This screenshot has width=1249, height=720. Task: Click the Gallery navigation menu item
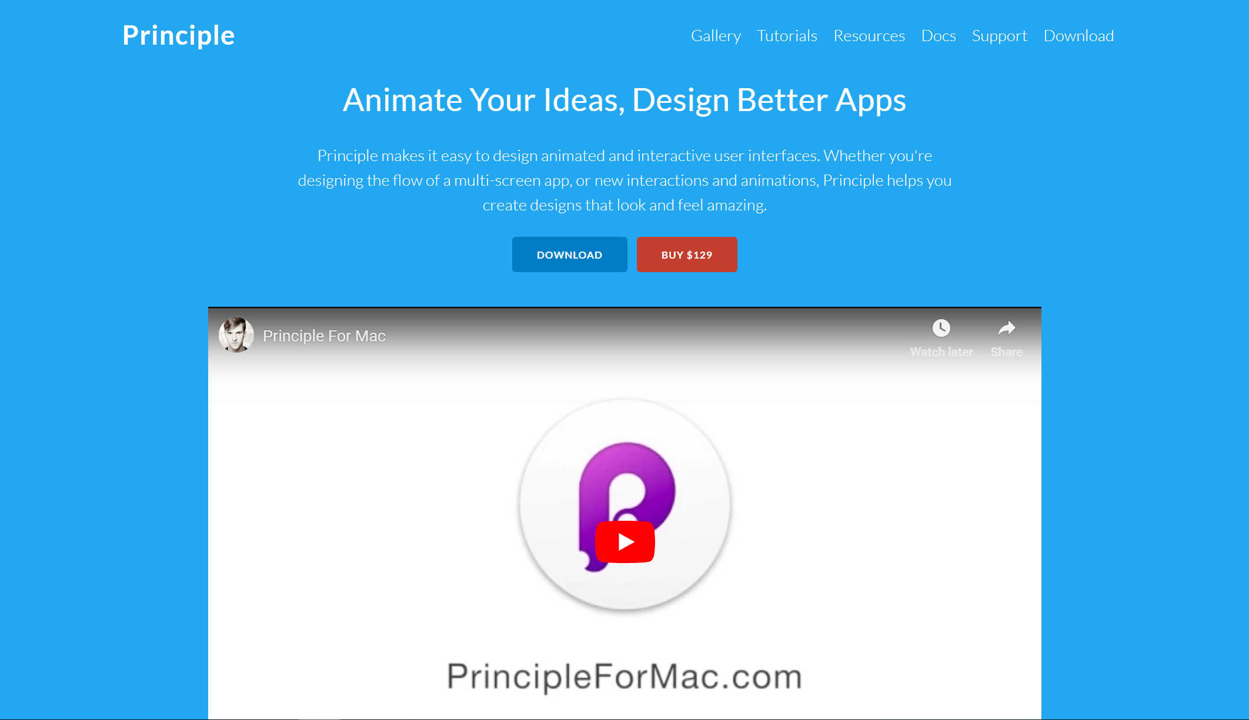tap(716, 35)
